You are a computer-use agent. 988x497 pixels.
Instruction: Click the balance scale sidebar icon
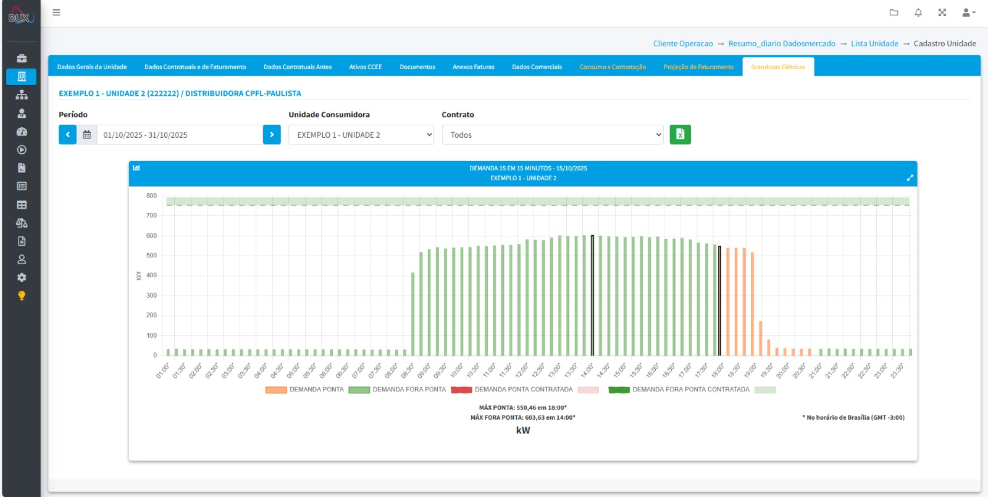click(x=22, y=223)
